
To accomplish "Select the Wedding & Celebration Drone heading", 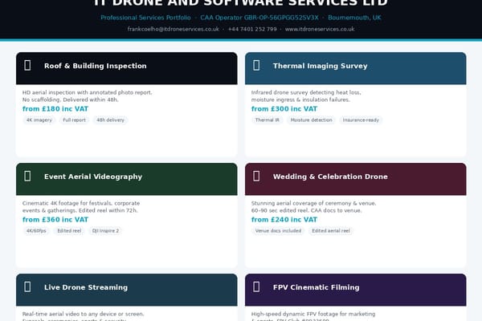I will (330, 177).
